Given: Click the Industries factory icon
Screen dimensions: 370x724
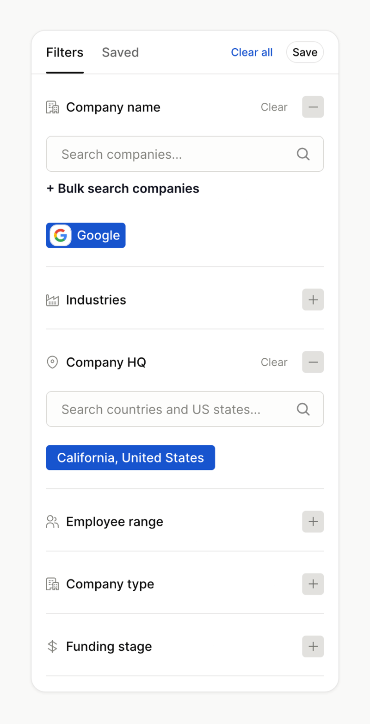Looking at the screenshot, I should (53, 300).
